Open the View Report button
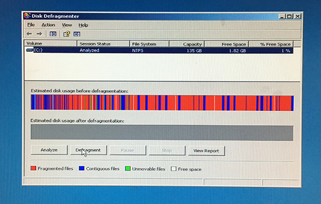 tap(206, 151)
